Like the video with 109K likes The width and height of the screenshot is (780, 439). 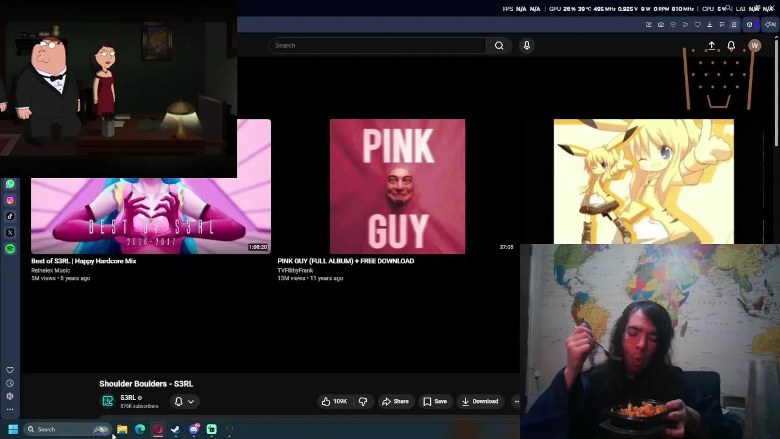coord(334,401)
